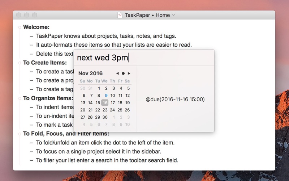
Task: Click the TaskPaper • Home window title
Action: point(147,15)
